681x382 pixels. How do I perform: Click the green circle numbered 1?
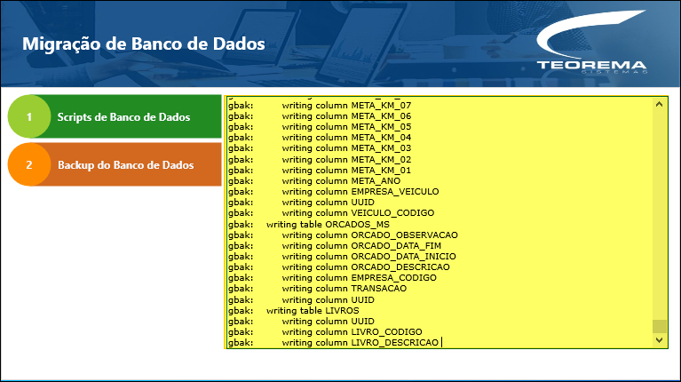click(29, 116)
